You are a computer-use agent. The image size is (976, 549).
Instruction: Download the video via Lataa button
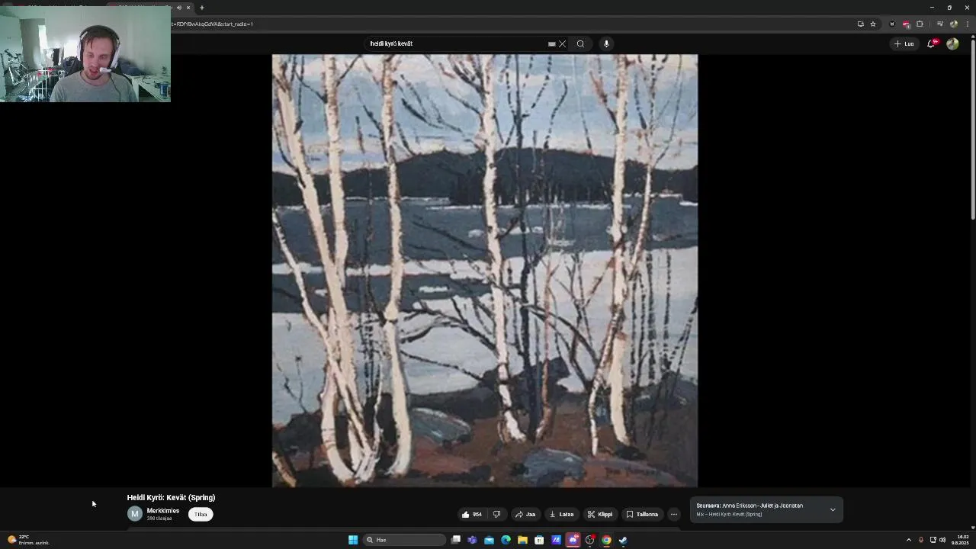(x=562, y=514)
